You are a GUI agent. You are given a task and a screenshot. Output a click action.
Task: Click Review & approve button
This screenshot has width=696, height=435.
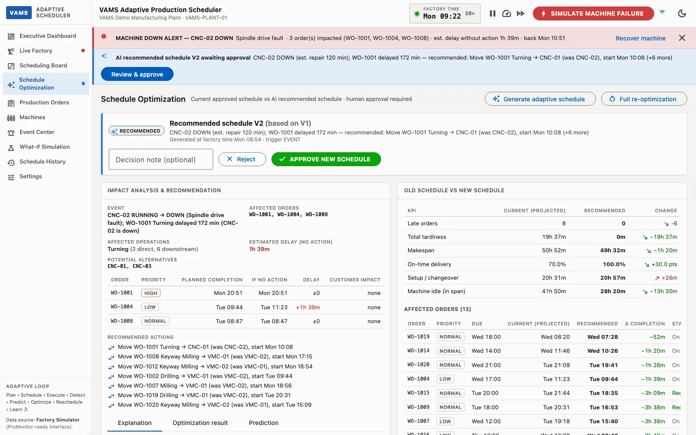[137, 74]
